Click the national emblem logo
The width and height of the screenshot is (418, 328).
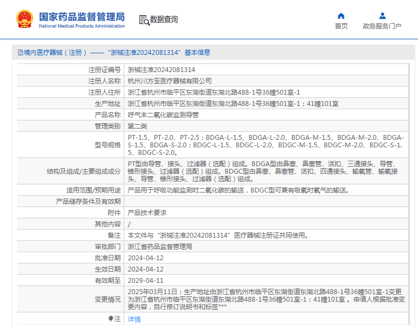point(25,19)
